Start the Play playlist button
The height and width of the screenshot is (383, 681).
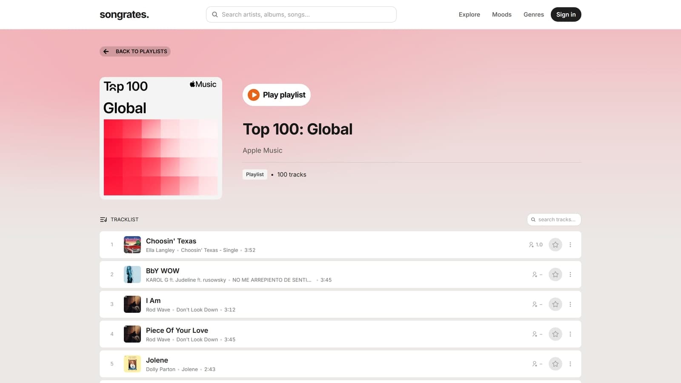(x=277, y=95)
